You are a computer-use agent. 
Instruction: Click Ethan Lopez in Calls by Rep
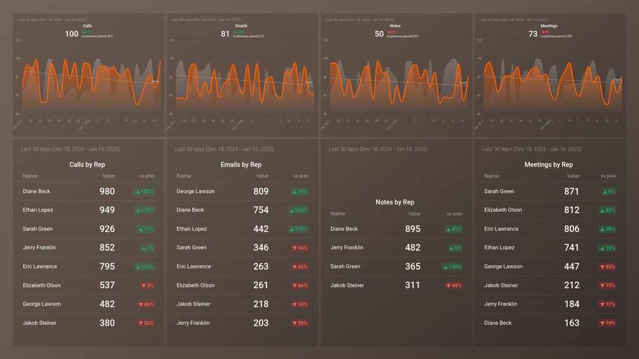(x=38, y=210)
